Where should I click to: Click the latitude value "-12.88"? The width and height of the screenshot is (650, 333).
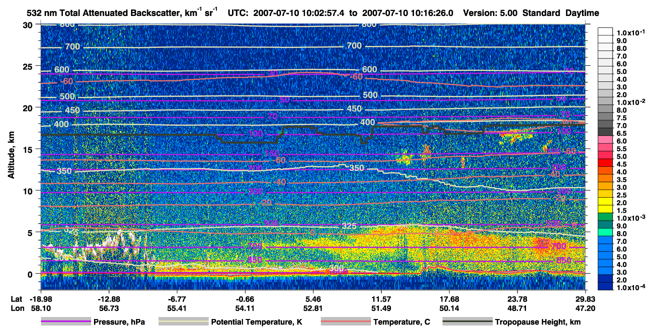point(108,299)
